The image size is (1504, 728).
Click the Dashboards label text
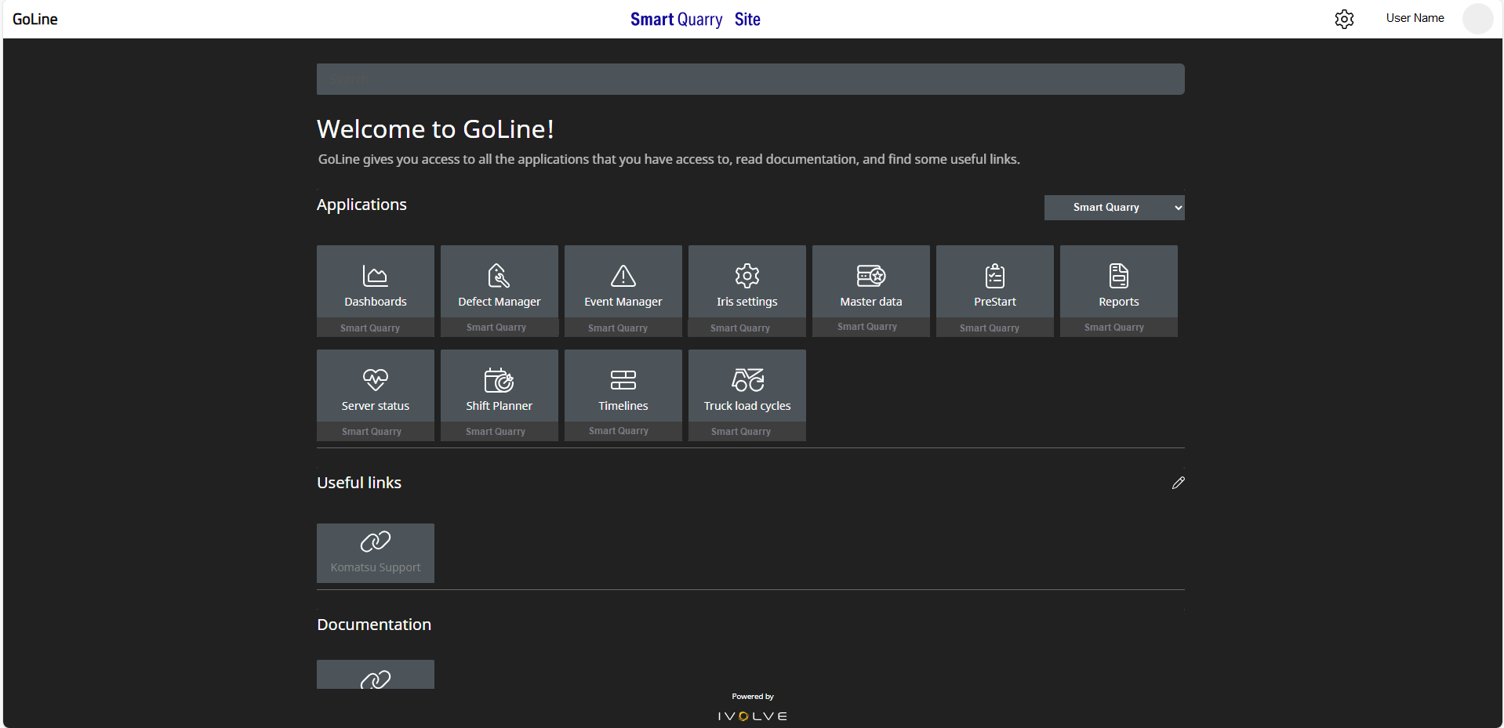pyautogui.click(x=376, y=302)
